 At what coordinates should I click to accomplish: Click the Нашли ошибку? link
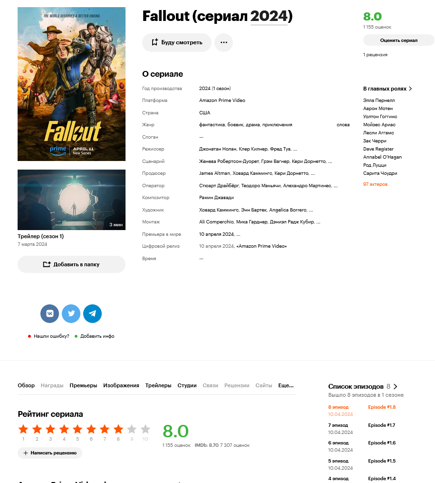pos(51,336)
